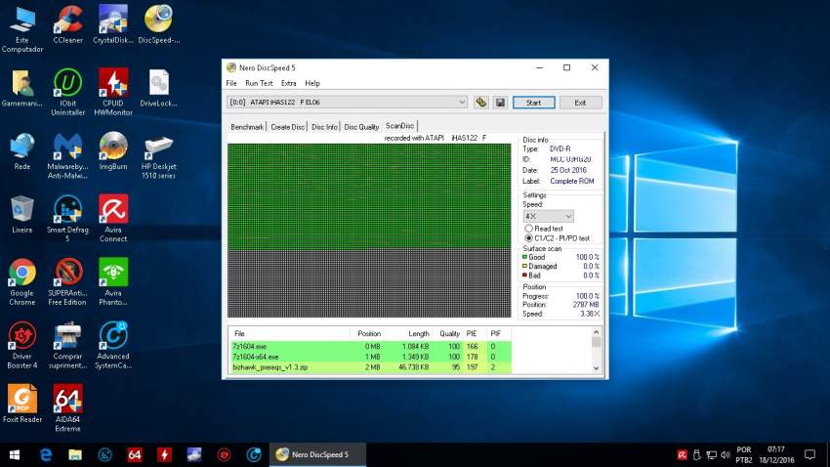Viewport: 830px width, 467px height.
Task: Select the 7z1604-x64.exe row
Action: (x=369, y=357)
